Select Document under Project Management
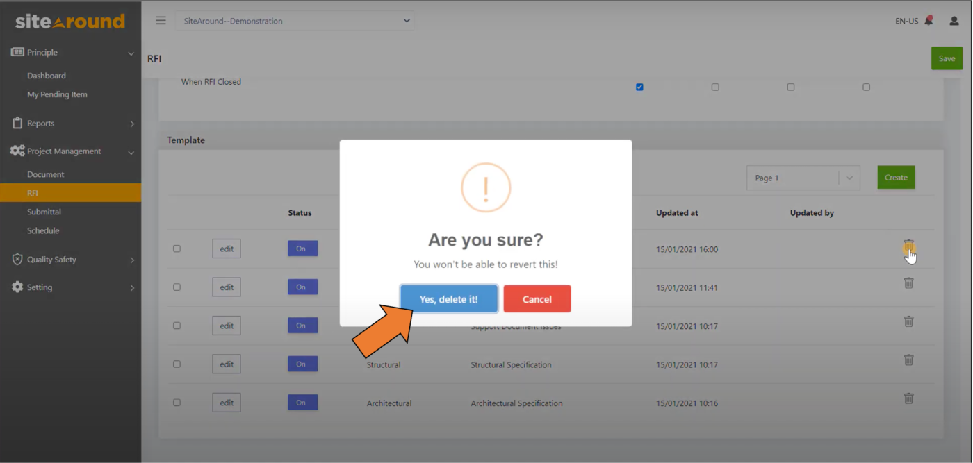Screen dimensions: 973x463 44,174
